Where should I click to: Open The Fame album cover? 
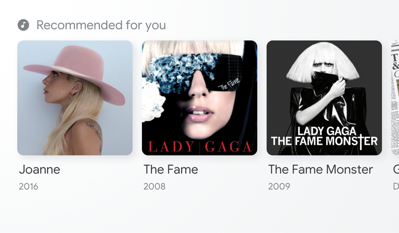pyautogui.click(x=199, y=98)
